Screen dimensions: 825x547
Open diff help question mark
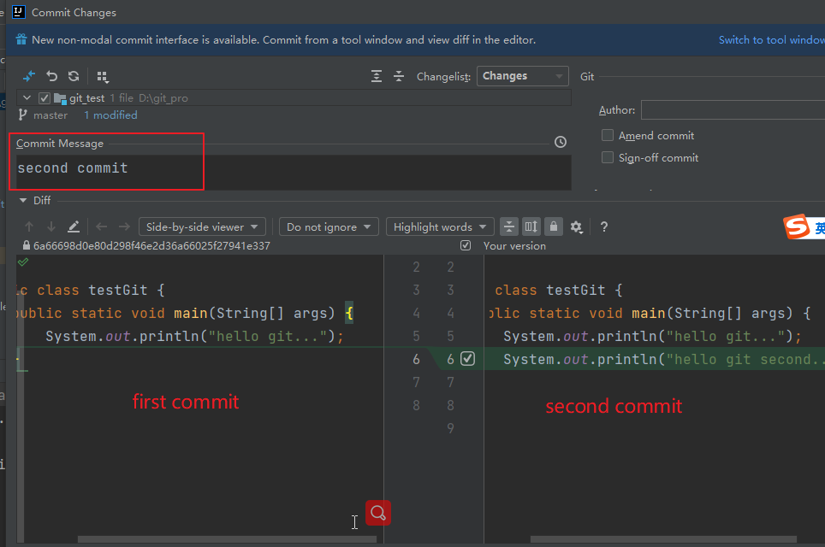604,226
